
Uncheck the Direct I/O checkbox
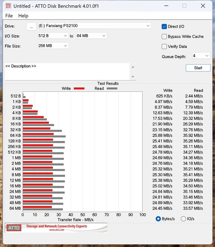[x=164, y=26]
